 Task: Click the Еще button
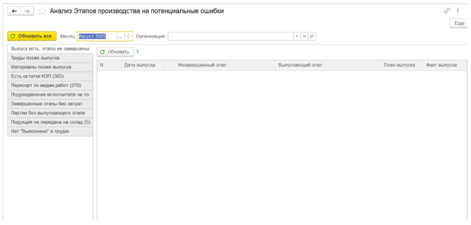[460, 23]
